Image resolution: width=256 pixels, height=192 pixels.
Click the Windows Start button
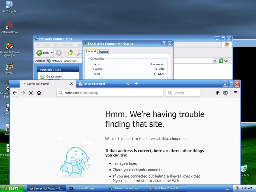[12, 188]
